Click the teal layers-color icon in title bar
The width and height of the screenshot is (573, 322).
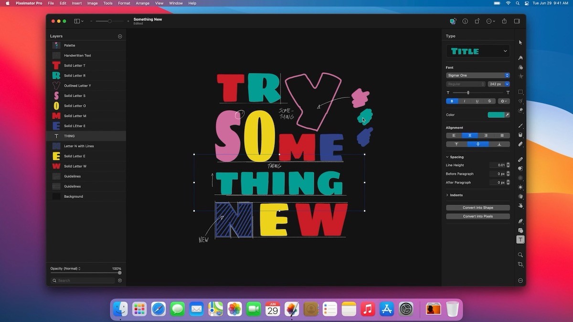pyautogui.click(x=453, y=21)
